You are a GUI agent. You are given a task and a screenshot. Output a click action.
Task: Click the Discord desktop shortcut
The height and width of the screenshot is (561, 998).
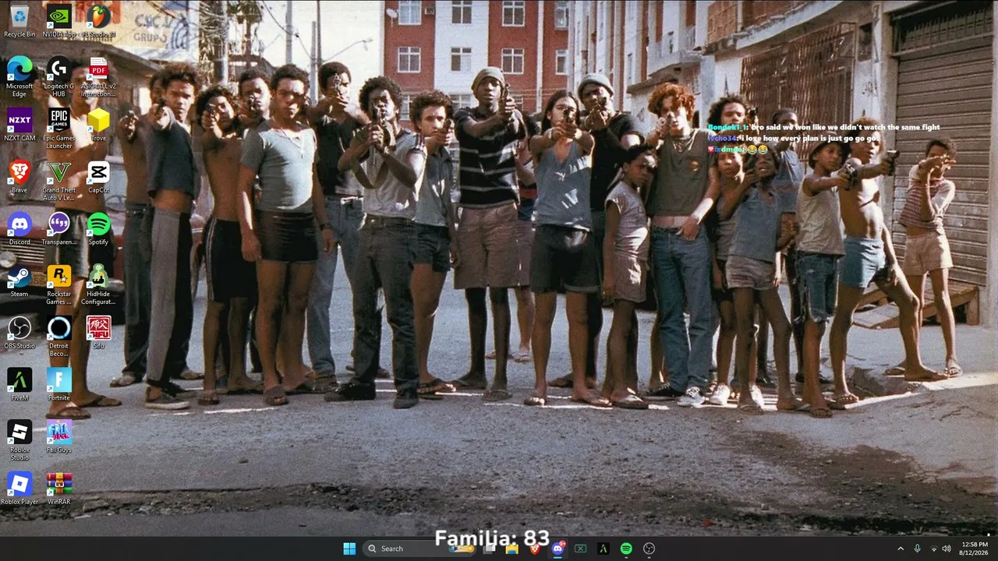[x=19, y=229]
